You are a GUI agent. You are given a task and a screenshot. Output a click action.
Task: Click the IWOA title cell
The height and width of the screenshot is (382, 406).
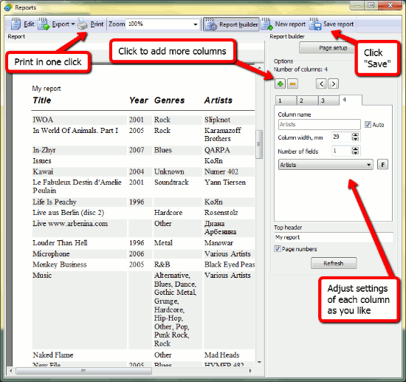pyautogui.click(x=43, y=120)
